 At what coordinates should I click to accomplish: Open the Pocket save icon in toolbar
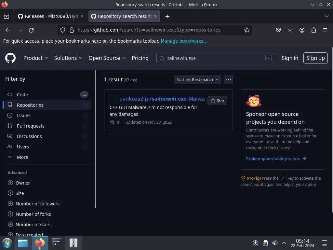[x=278, y=30]
